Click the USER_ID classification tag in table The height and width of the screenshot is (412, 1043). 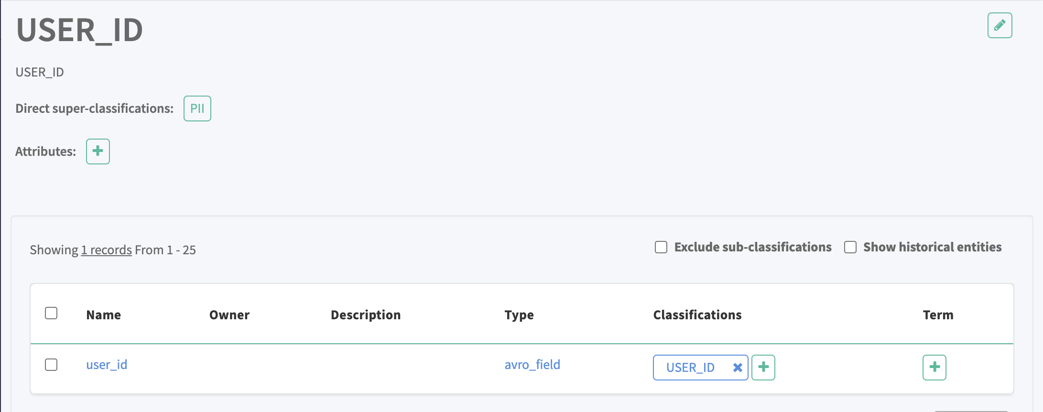pyautogui.click(x=690, y=368)
